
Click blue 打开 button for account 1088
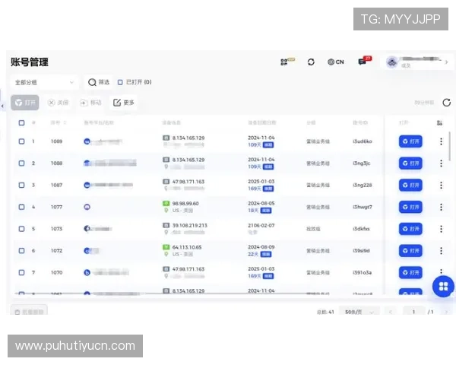click(410, 163)
